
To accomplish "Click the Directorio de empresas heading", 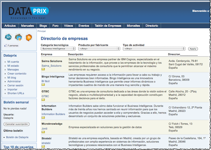I will [x=64, y=39].
